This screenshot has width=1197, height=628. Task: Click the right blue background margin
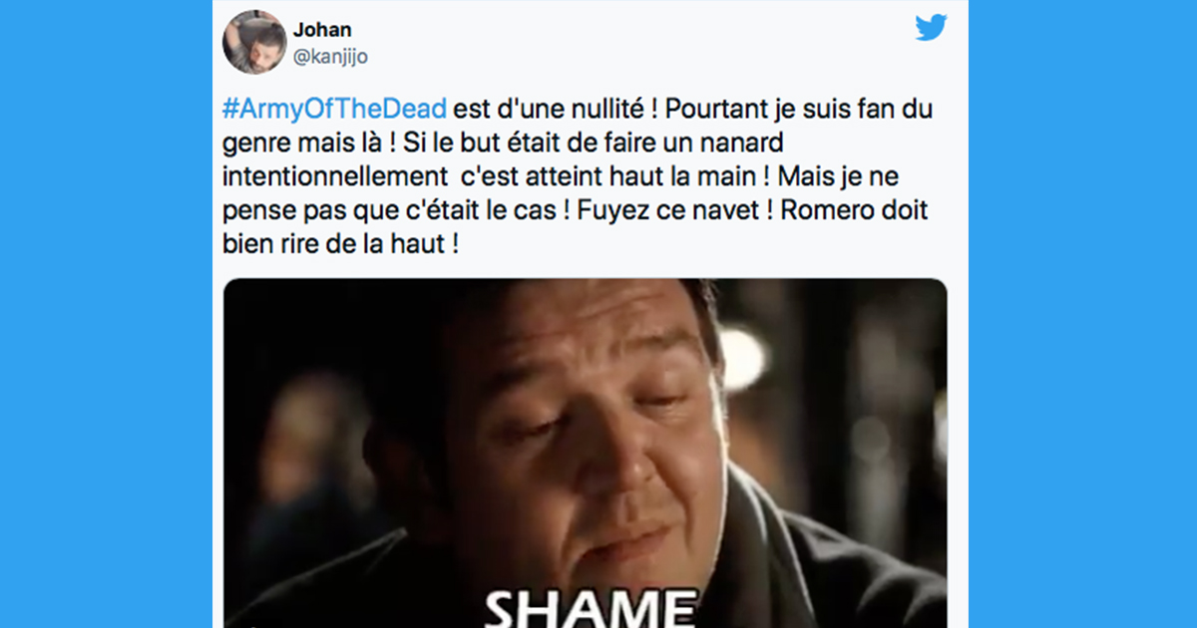(x=1082, y=314)
